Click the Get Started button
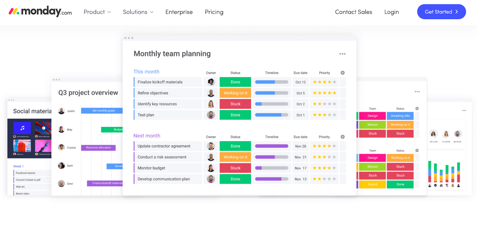This screenshot has height=227, width=477. pyautogui.click(x=442, y=12)
